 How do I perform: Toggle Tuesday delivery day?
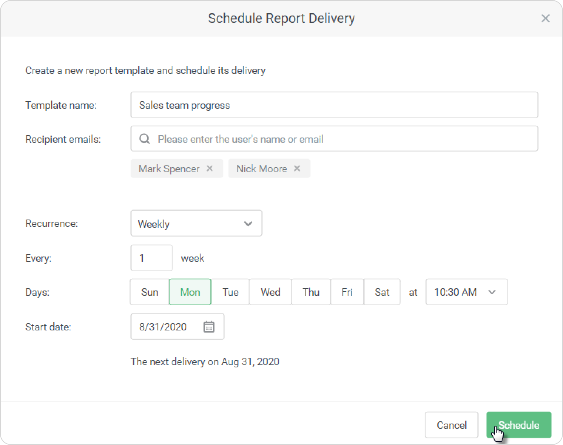click(230, 292)
